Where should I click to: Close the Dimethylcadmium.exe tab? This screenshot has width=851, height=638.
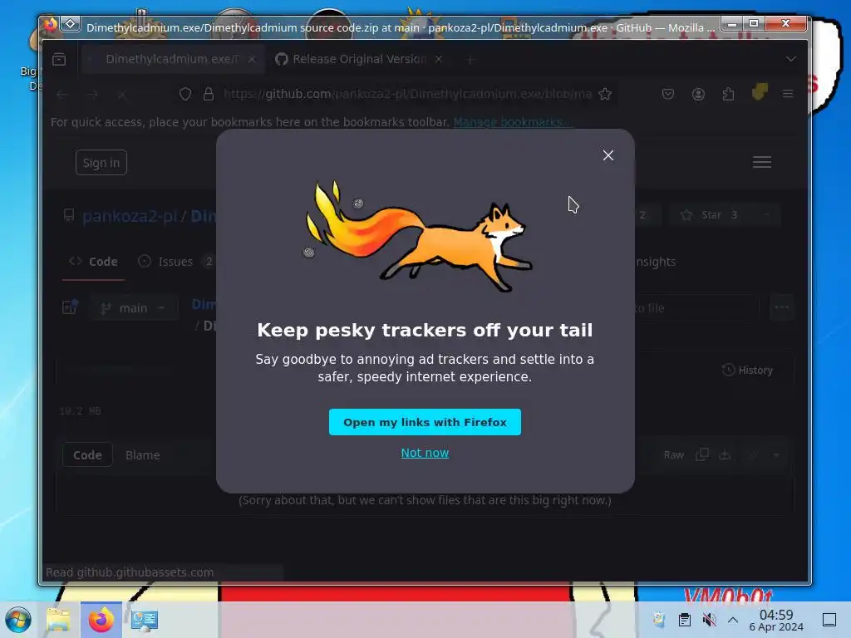coord(252,59)
